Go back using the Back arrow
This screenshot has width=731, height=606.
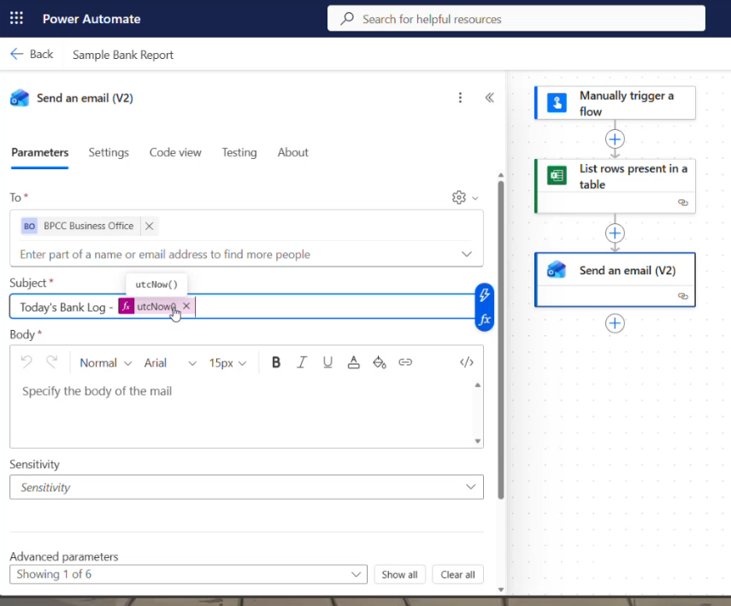(32, 54)
